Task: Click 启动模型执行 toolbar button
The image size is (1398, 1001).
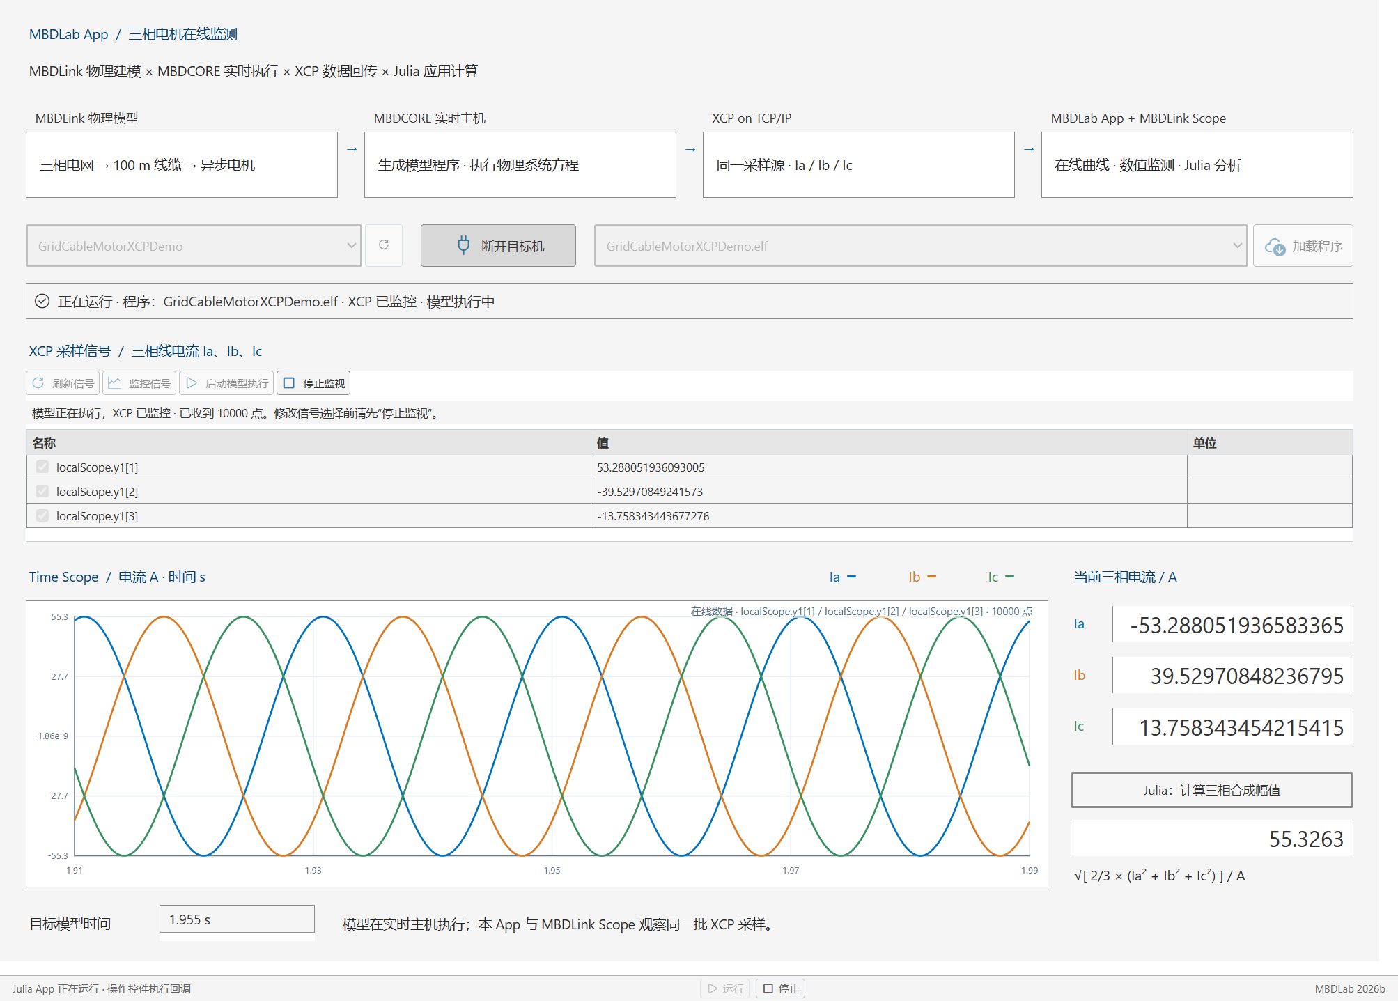Action: [226, 383]
